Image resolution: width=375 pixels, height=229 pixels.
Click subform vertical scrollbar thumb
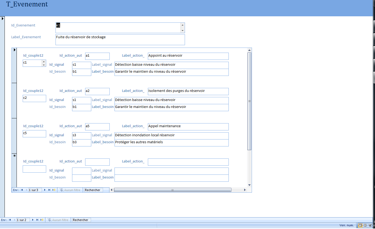(x=249, y=101)
